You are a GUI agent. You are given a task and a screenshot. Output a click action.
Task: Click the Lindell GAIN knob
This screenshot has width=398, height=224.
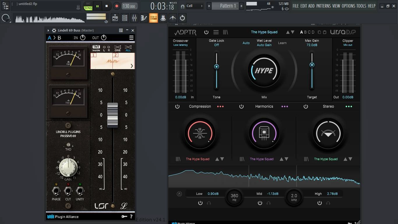(x=68, y=167)
